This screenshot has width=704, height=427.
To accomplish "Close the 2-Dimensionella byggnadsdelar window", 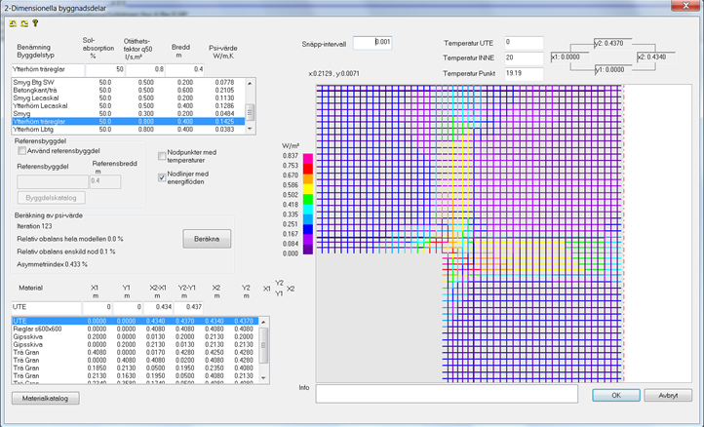I will (685, 6).
